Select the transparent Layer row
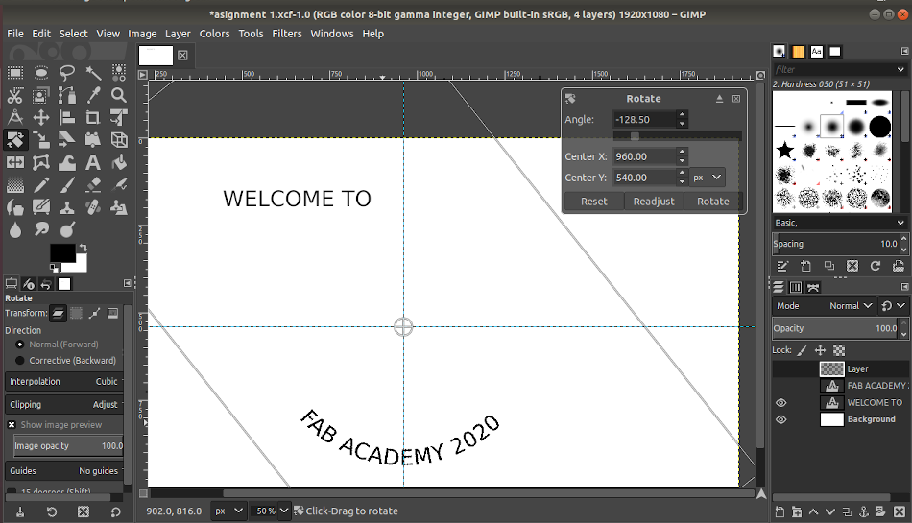912x523 pixels. pyautogui.click(x=840, y=368)
